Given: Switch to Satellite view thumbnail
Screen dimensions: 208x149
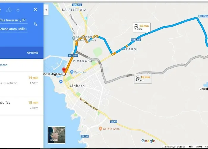Looking at the screenshot, I should [56, 135].
